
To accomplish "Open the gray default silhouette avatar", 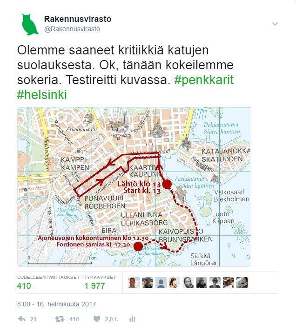I will point(161,283).
